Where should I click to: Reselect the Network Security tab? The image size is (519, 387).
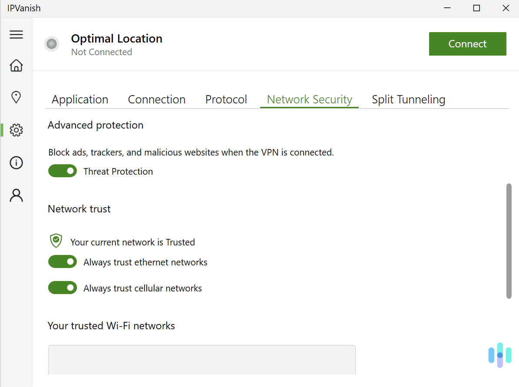tap(309, 99)
